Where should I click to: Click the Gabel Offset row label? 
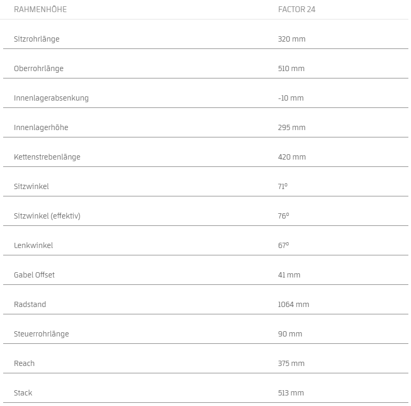pyautogui.click(x=34, y=275)
